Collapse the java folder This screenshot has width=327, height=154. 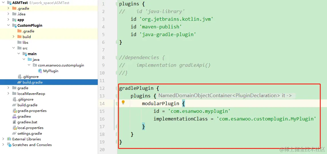[24, 59]
